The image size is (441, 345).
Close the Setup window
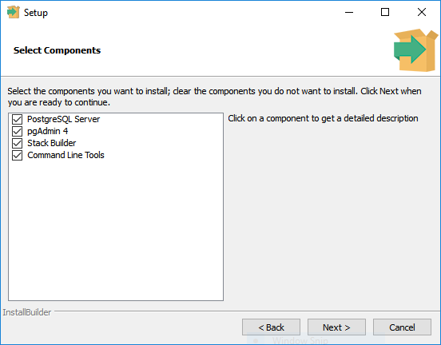(422, 12)
